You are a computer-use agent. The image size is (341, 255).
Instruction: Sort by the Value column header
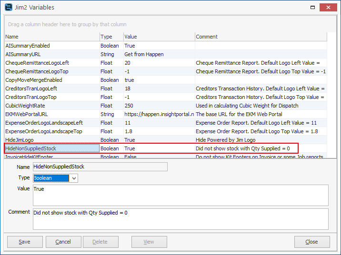(x=159, y=37)
